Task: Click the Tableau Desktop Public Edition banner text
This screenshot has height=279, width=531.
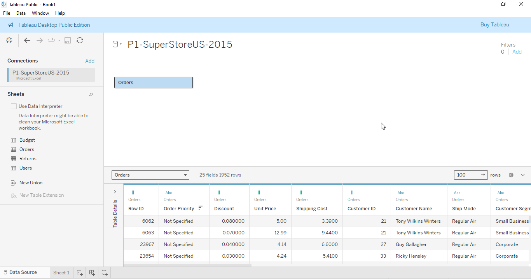Action: 54,25
